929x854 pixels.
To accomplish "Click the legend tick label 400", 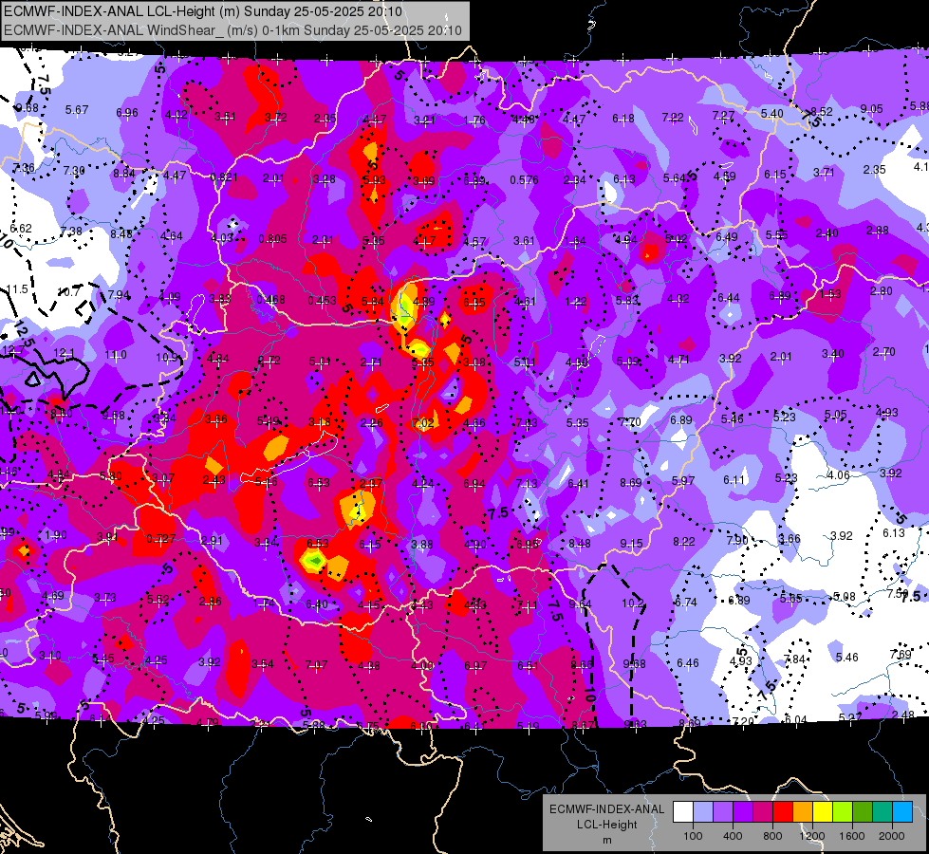I will click(733, 836).
